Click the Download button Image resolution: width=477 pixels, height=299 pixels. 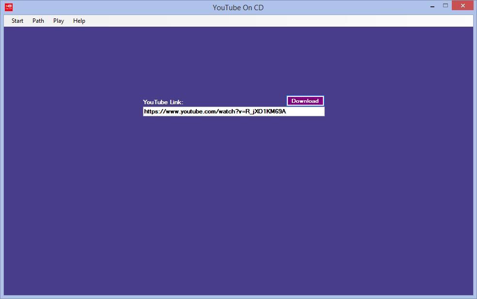pyautogui.click(x=305, y=101)
